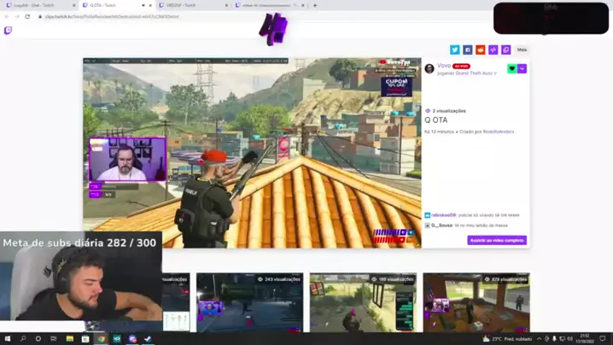Click the Twitch logo in the header
The image size is (613, 345).
point(8,31)
